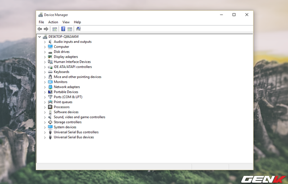Click the Print queues printer icon
The width and height of the screenshot is (288, 184).
click(x=50, y=102)
